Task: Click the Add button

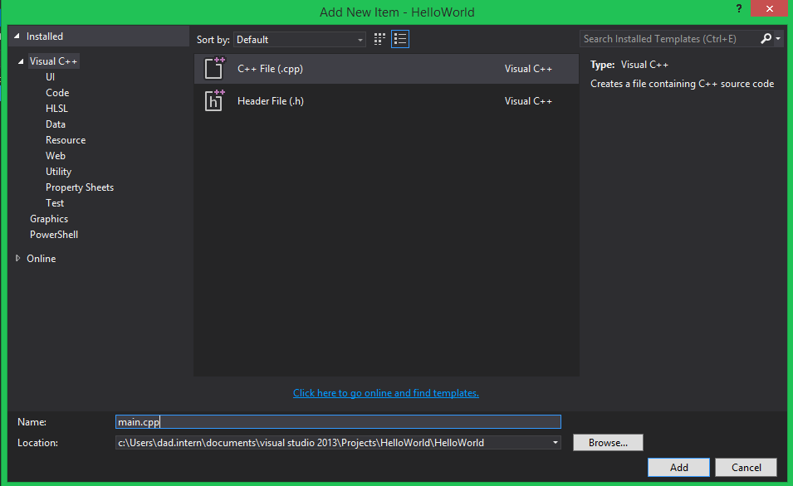Action: click(678, 467)
